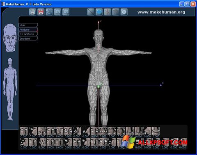Select the full body illustration in left panel
The image size is (197, 155).
coord(10,89)
